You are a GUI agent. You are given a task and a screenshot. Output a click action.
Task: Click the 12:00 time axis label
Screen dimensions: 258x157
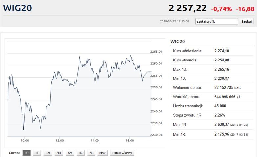coord(59,141)
